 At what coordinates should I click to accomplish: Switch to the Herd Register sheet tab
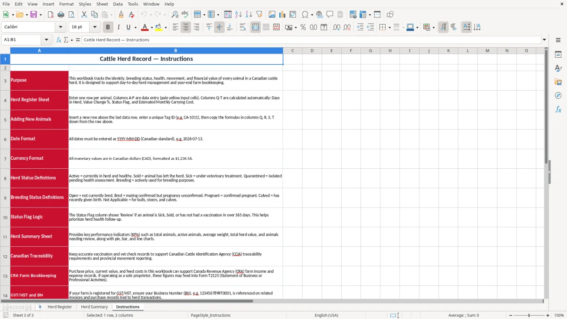(x=60, y=307)
